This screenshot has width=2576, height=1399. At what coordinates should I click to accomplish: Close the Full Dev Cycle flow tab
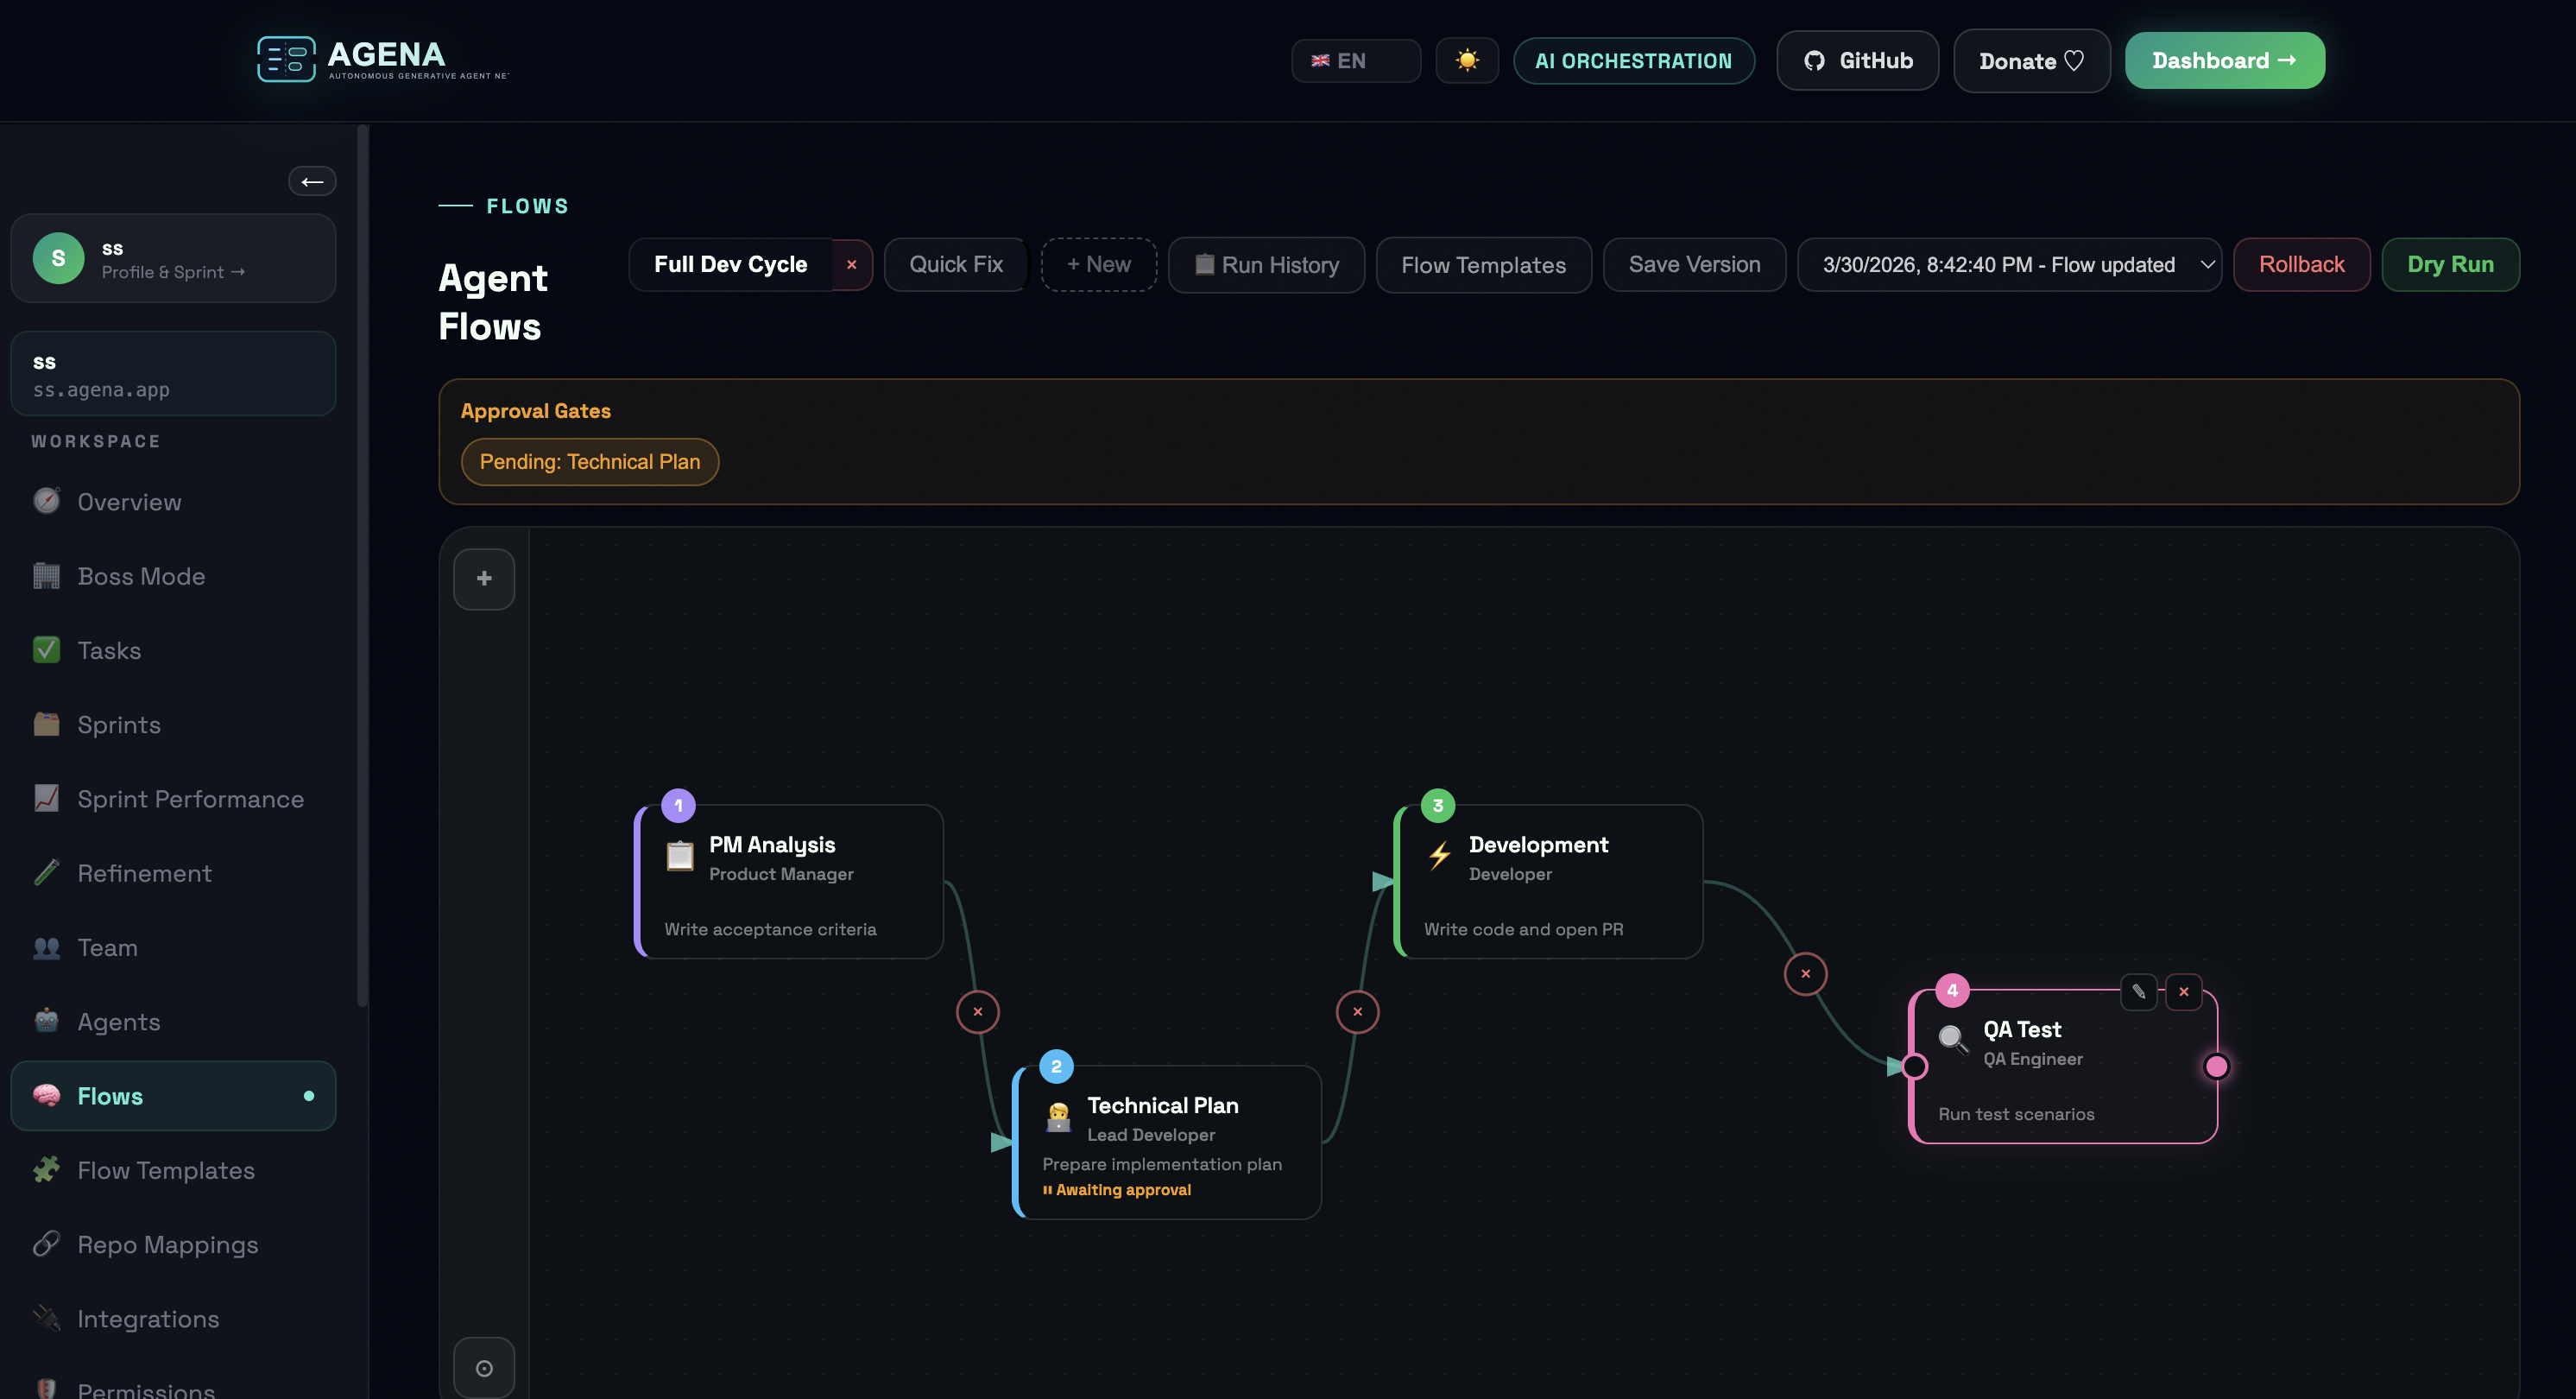[x=851, y=264]
